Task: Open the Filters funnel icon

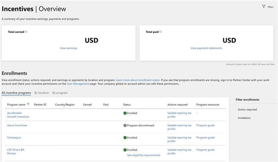Action: 264,7
